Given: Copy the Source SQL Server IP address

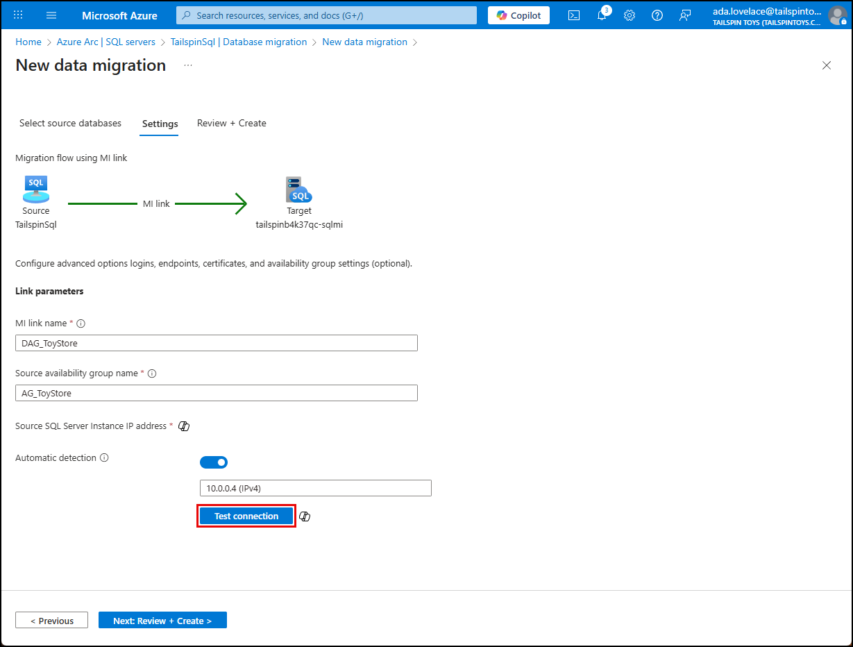Looking at the screenshot, I should (183, 426).
